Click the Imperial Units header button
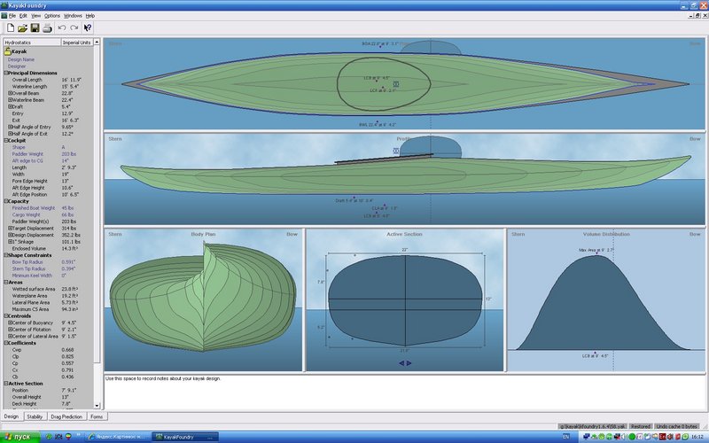The image size is (709, 443). click(x=76, y=42)
